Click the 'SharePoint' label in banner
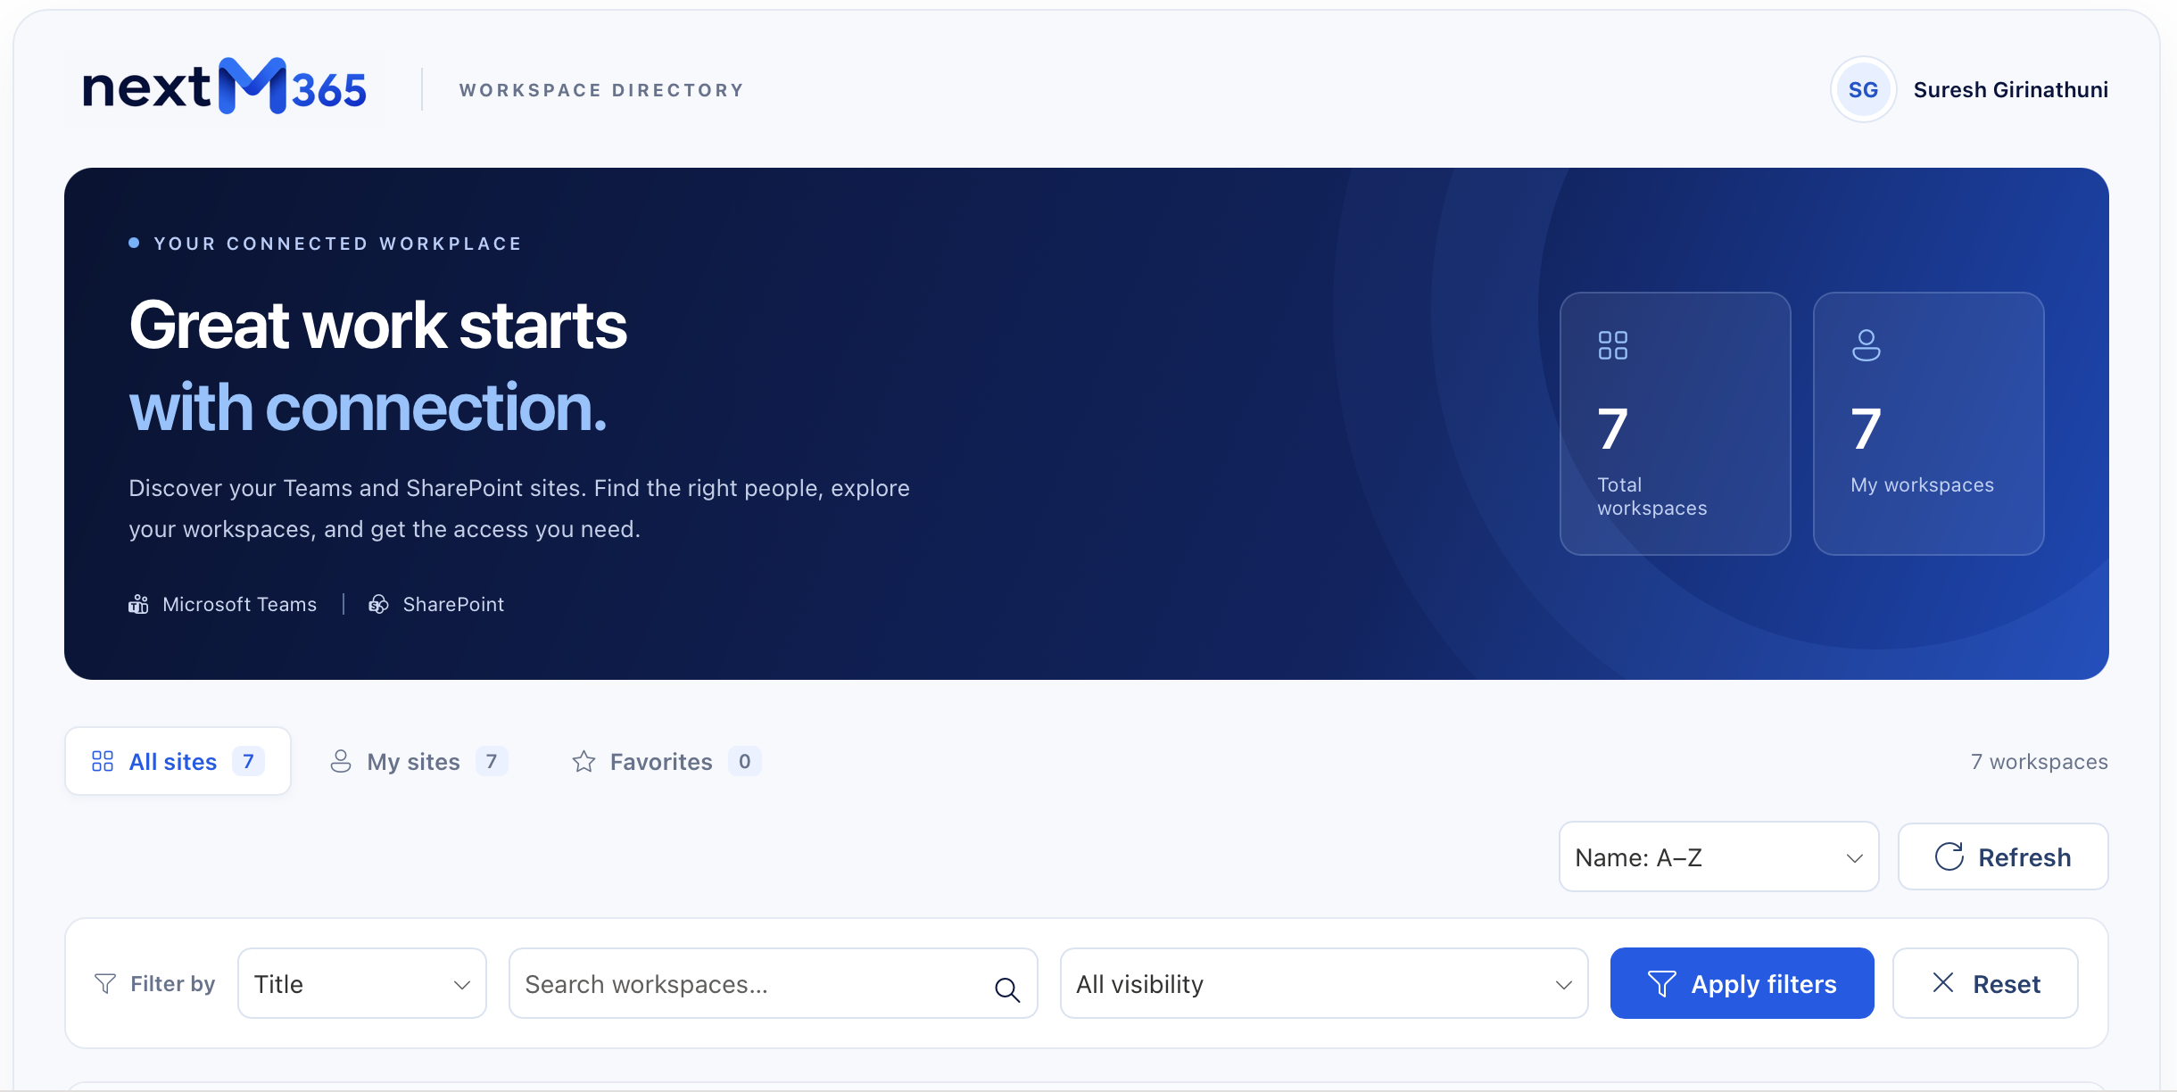 pos(453,605)
